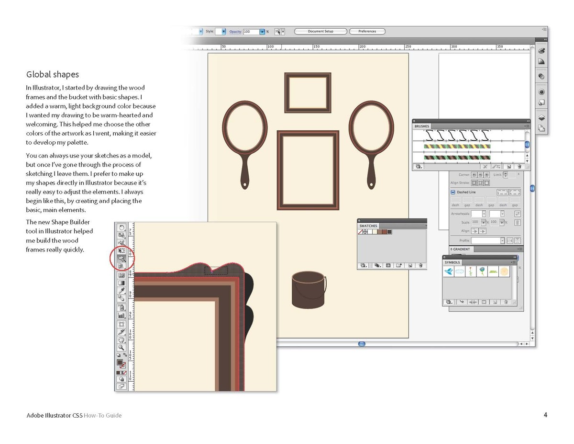
Task: Switch to the Swatches tab
Action: click(x=368, y=226)
